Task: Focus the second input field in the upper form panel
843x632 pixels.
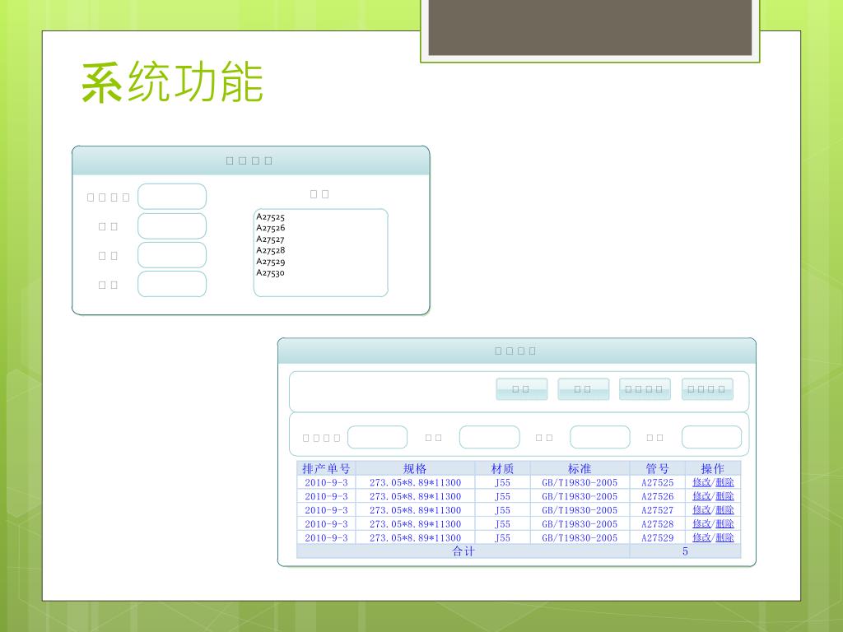Action: click(172, 226)
